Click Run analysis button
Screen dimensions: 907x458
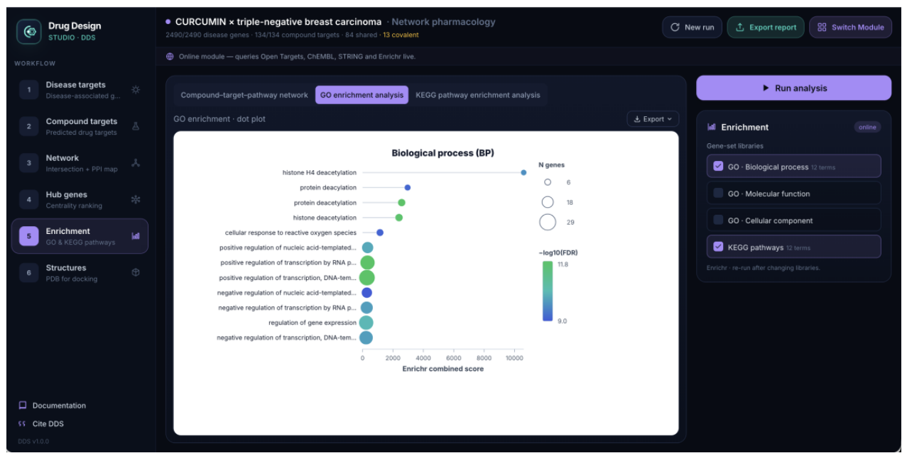(x=793, y=88)
